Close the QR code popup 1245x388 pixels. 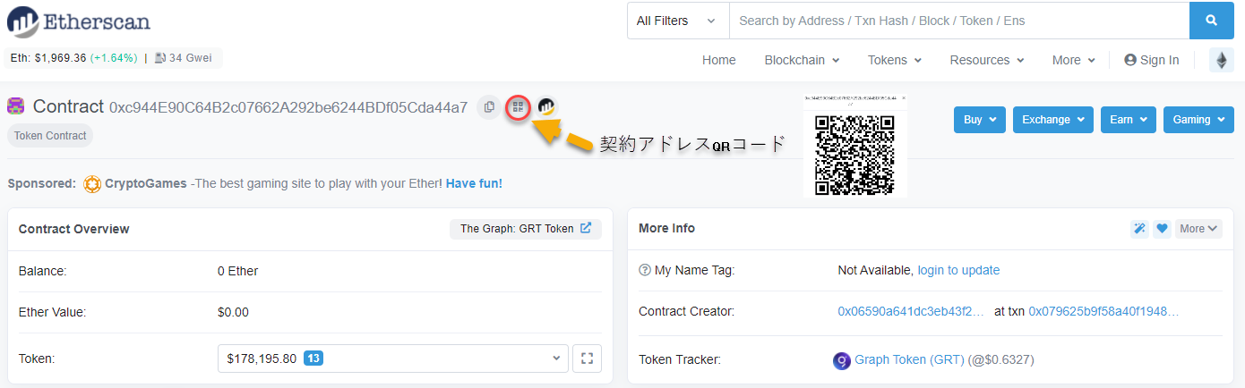[x=903, y=97]
